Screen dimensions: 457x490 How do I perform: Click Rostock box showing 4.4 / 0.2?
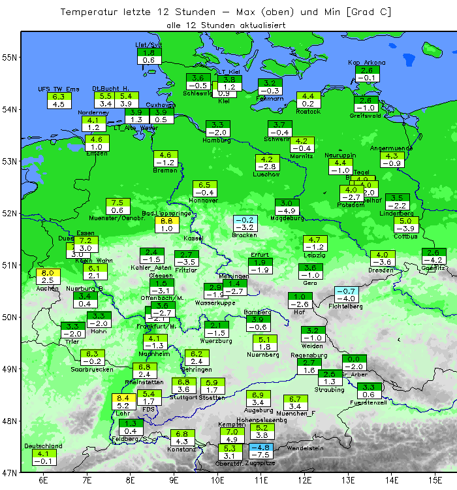[309, 100]
